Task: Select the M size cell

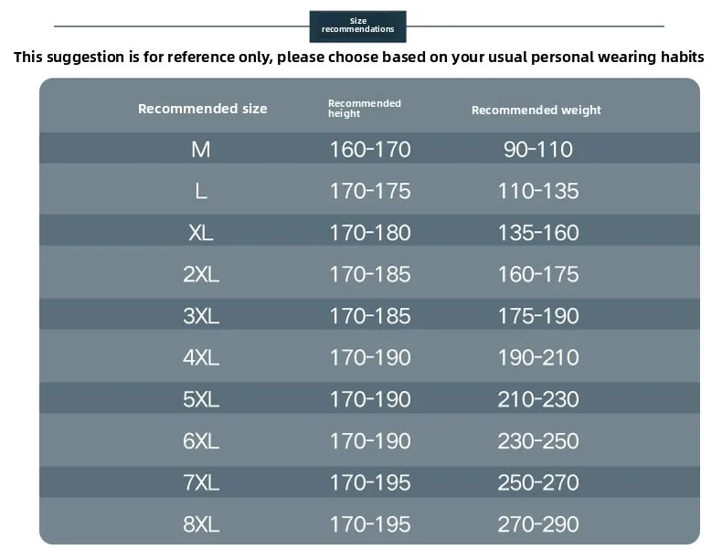Action: (x=201, y=149)
